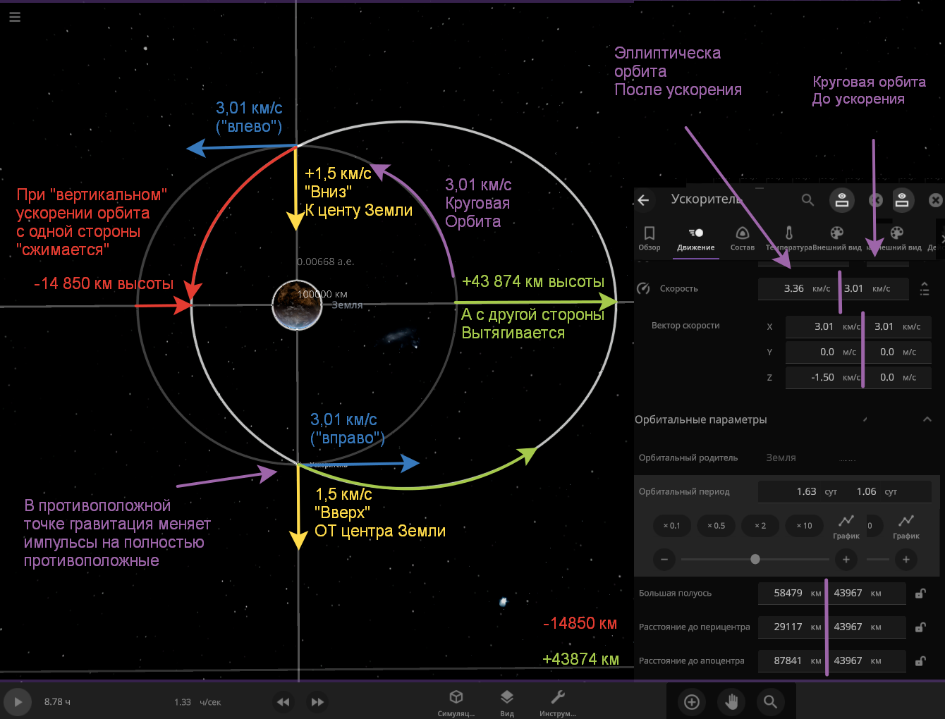Screen dimensions: 945x719
Task: Multiply orbital period by ×2
Action: (x=760, y=526)
